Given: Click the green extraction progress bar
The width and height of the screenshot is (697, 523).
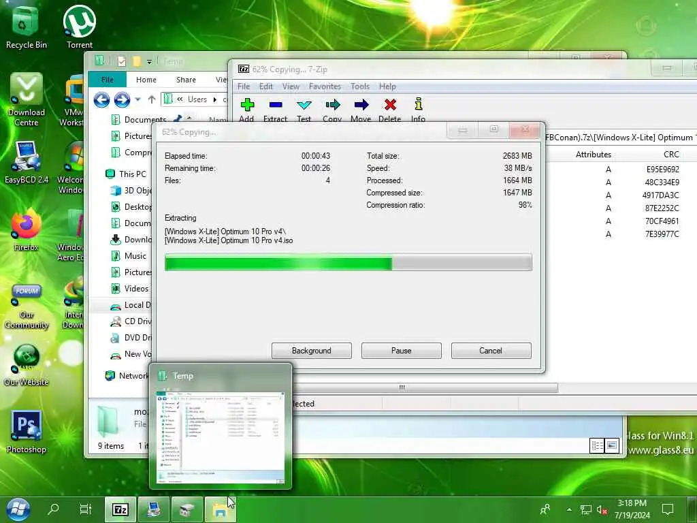Looking at the screenshot, I should point(348,262).
